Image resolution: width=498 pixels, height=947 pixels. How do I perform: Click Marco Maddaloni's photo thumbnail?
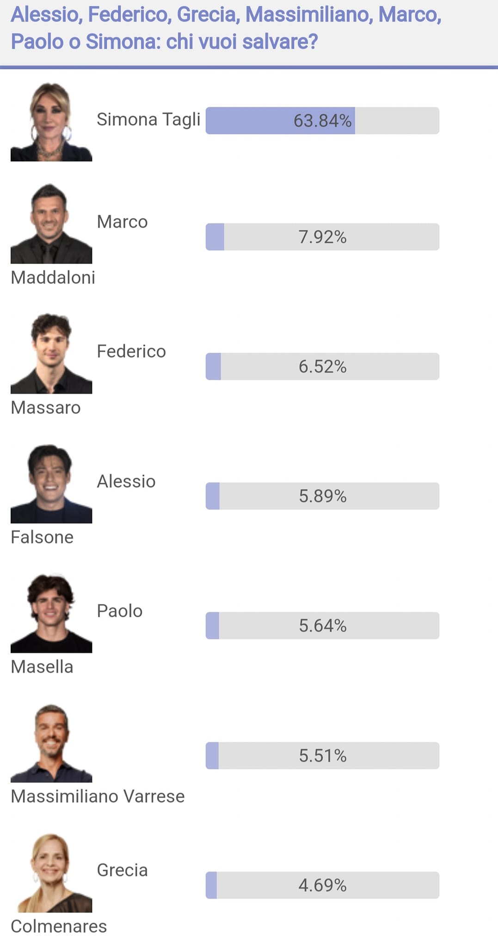click(x=51, y=223)
